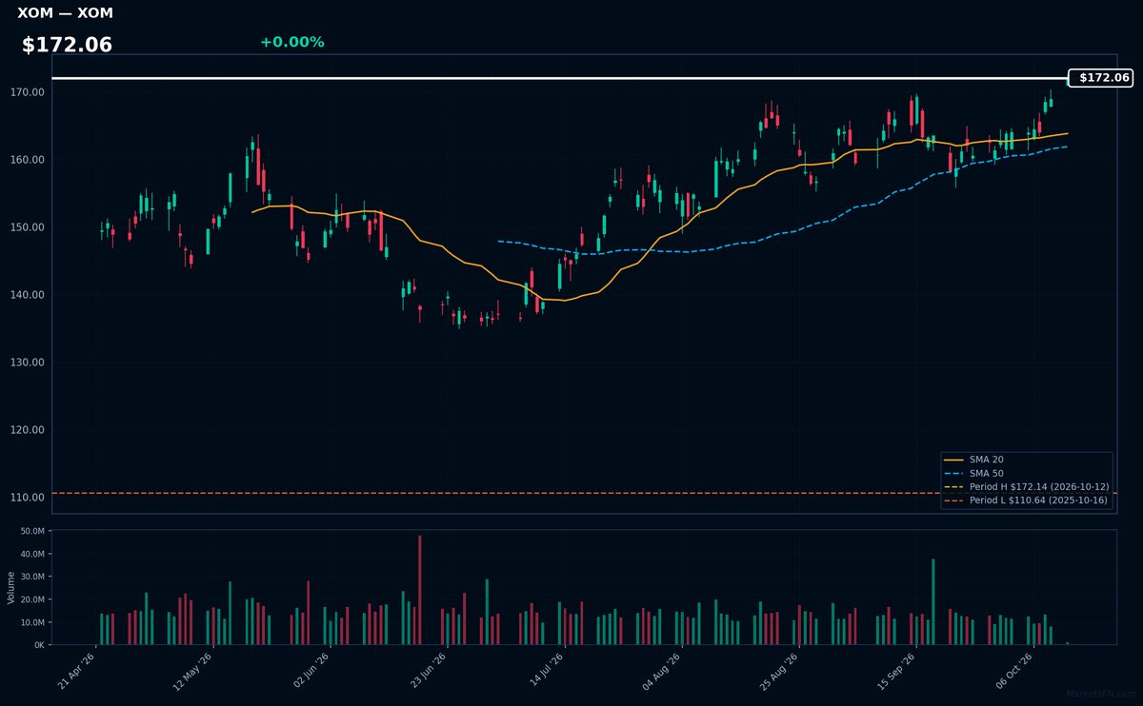Image resolution: width=1143 pixels, height=706 pixels.
Task: Click the 0K volume axis label
Action: point(39,645)
